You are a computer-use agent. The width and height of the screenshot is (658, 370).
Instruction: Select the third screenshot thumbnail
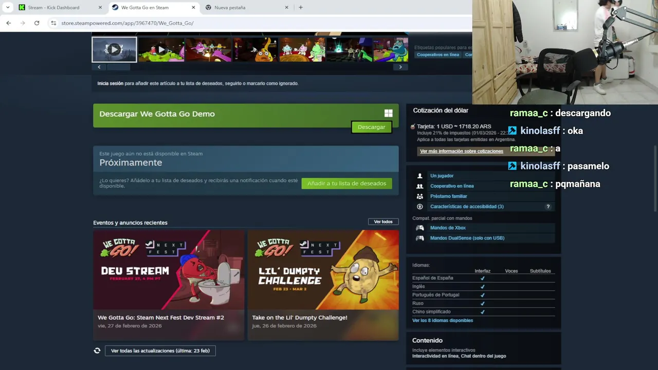tap(208, 49)
